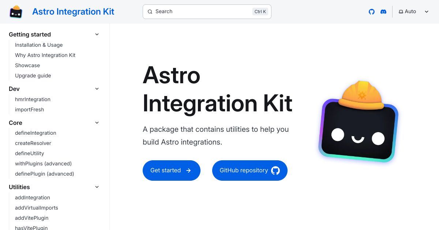439x230 pixels.
Task: Open the Discord icon link in header
Action: click(x=383, y=12)
